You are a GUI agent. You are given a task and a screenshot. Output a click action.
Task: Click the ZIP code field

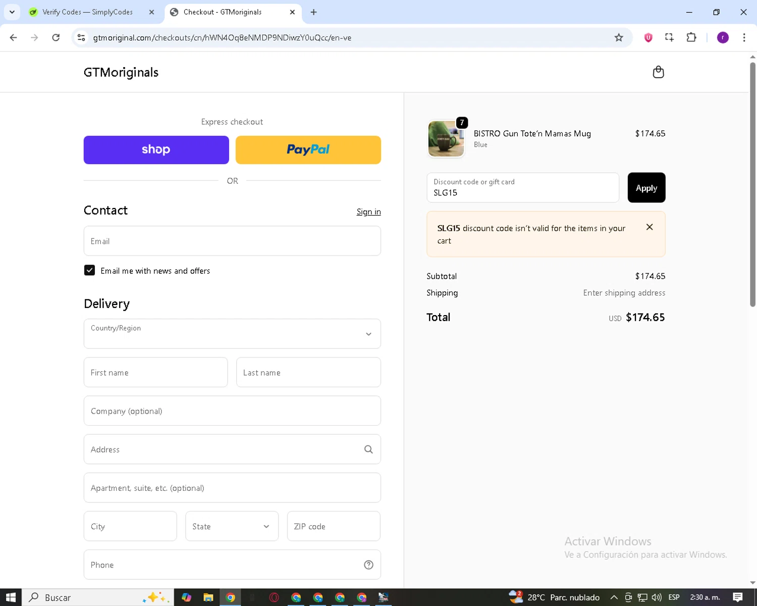(x=334, y=526)
